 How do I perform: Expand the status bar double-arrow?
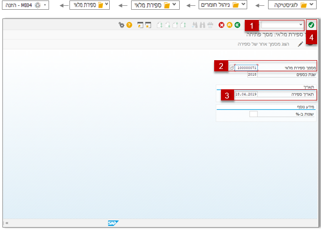click(x=7, y=223)
